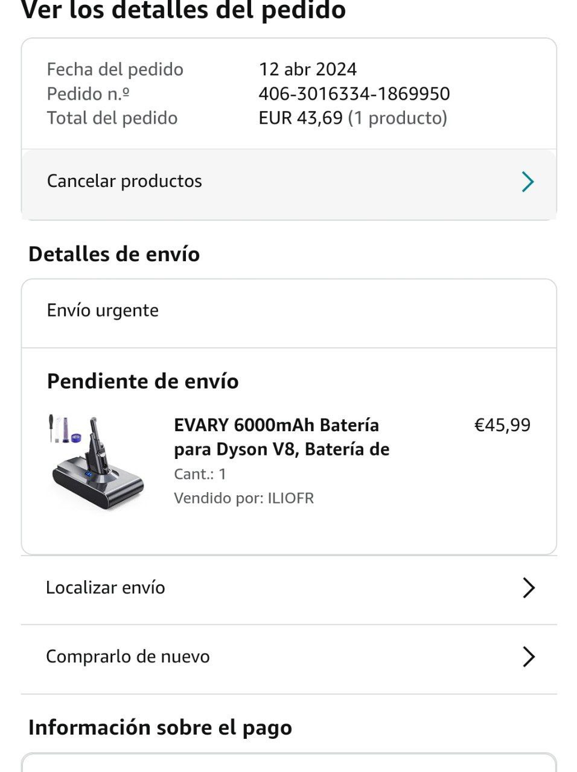Viewport: 577px width, 772px height.
Task: Open the EVARY 6000mAh Batería product title
Action: tap(281, 437)
